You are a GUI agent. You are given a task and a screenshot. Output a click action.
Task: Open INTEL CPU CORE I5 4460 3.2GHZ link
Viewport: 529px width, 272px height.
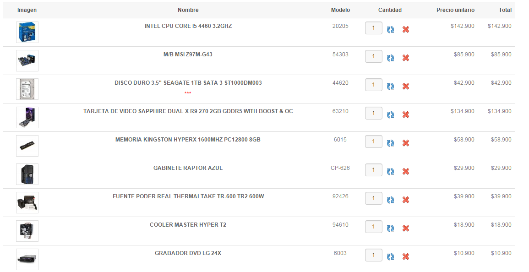click(188, 26)
